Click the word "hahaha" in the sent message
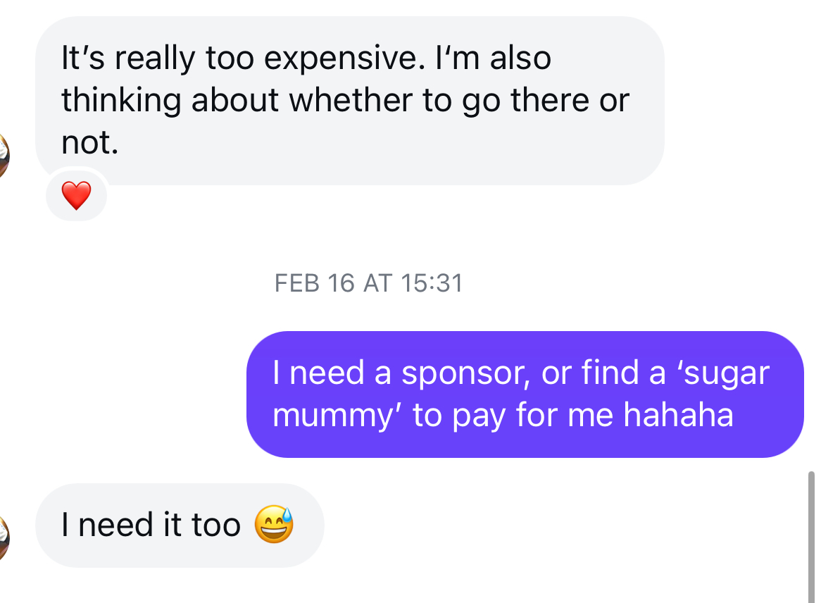The width and height of the screenshot is (821, 603). coord(679,416)
